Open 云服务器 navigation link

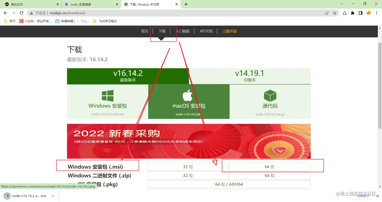click(x=230, y=31)
